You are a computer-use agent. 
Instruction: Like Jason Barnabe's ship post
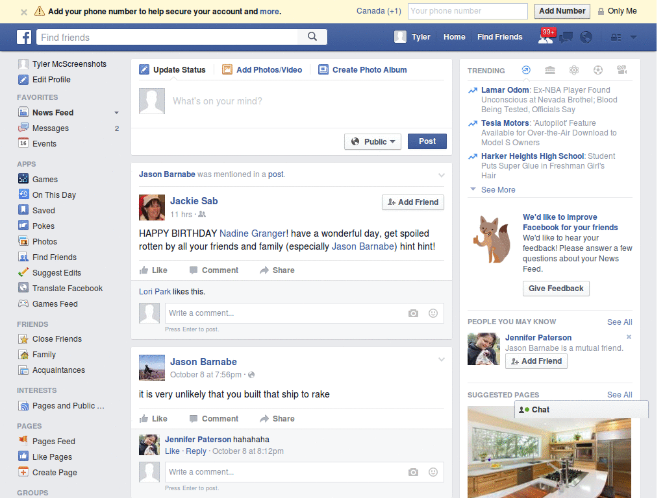point(153,419)
